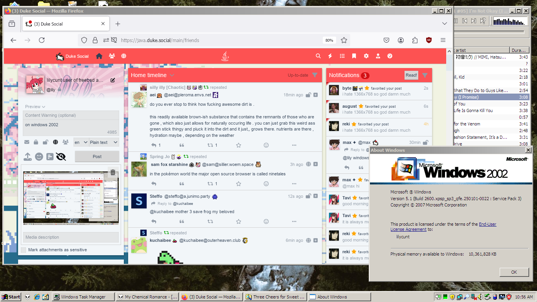The image size is (537, 302).
Task: Open the Firefox extensions puzzle icon
Action: click(x=415, y=40)
